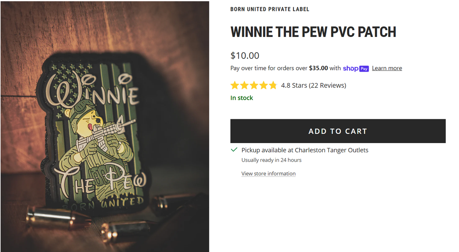
Task: Click the fifth gold star icon
Action: tap(273, 85)
